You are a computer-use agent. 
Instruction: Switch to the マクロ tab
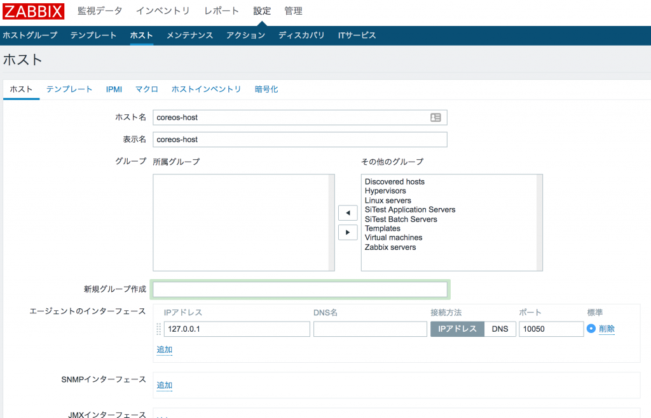147,89
